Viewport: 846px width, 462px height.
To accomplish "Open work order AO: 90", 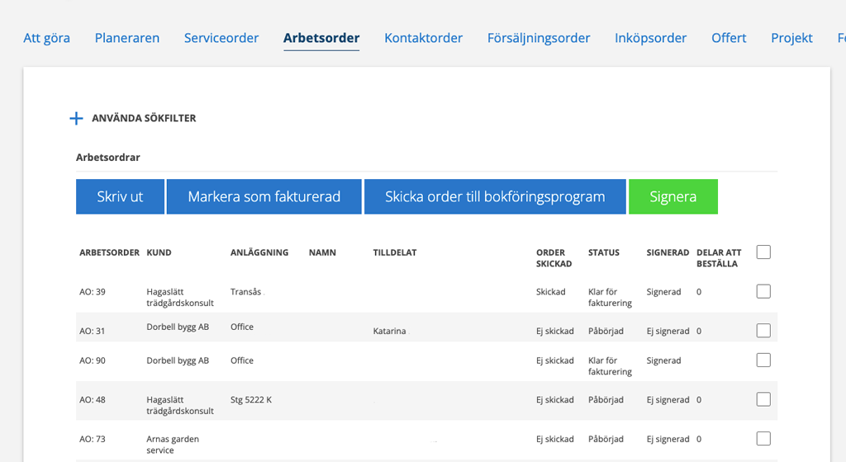I will point(93,361).
